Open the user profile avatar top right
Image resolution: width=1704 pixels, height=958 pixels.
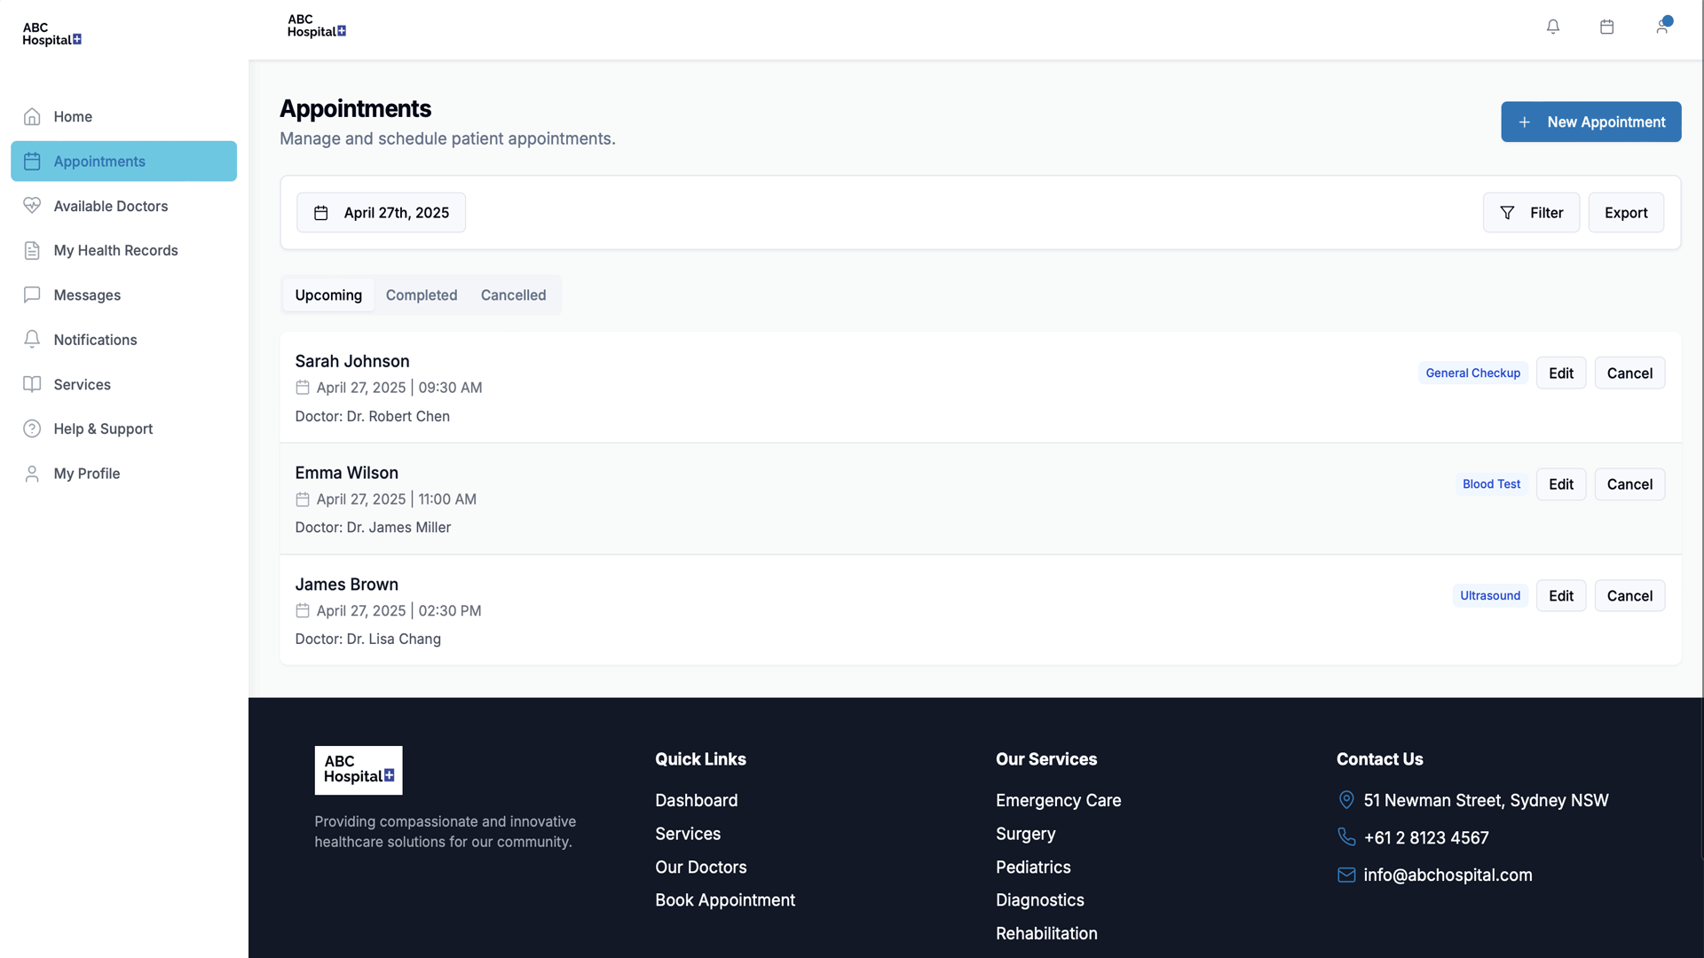(x=1663, y=27)
